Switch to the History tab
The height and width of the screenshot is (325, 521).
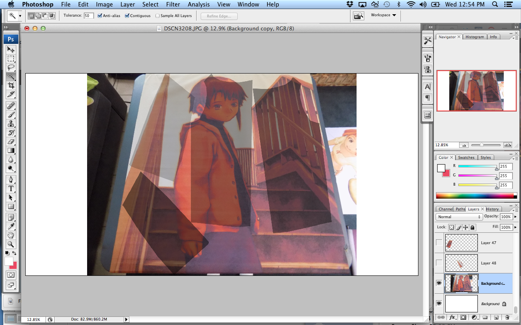click(492, 209)
